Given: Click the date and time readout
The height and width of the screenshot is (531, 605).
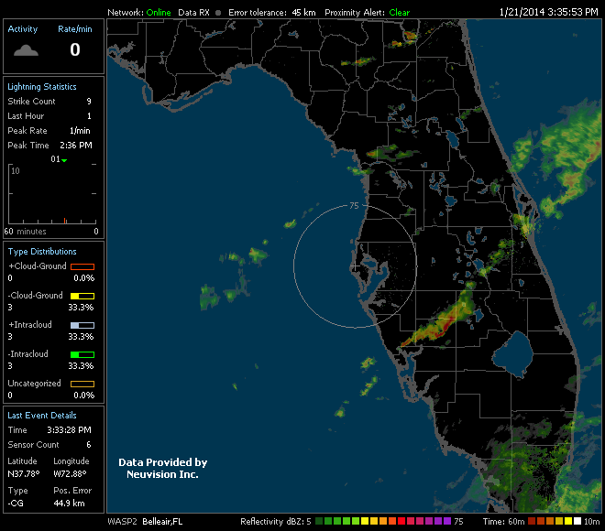Looking at the screenshot, I should tap(549, 12).
